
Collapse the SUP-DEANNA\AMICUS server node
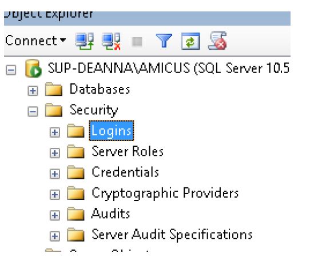tap(11, 70)
